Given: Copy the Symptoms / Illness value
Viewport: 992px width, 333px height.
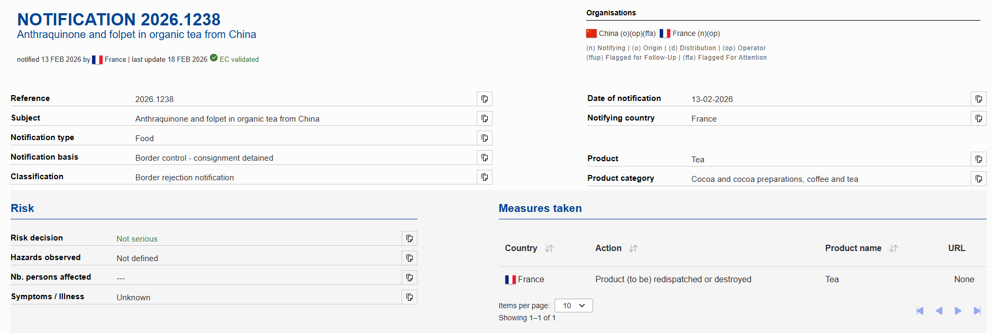Looking at the screenshot, I should [409, 297].
